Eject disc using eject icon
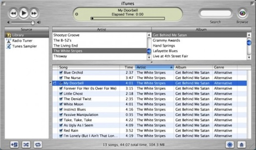 tap(241, 144)
